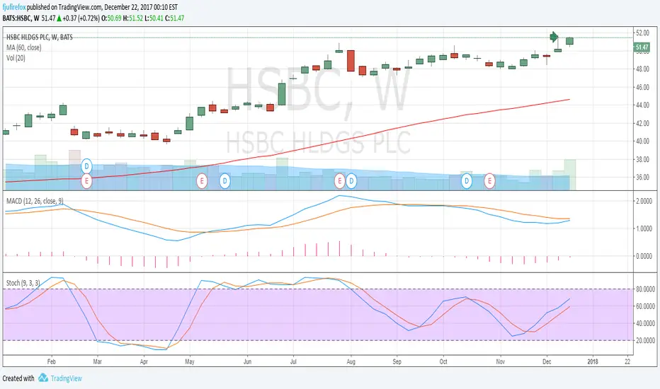
Task: Click the May label on the time axis
Action: pos(190,361)
